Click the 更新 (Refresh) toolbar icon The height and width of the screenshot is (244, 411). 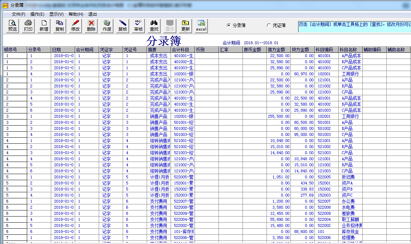pyautogui.click(x=185, y=26)
